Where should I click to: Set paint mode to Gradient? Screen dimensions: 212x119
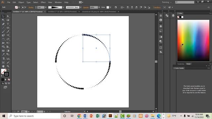coord(6,80)
